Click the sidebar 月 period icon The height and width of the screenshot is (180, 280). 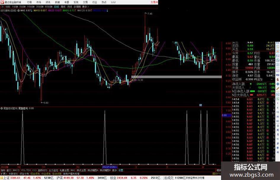278,134
